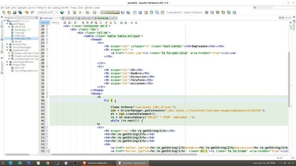Click the memory usage indicator bar
The image size is (296, 166).
110,12
